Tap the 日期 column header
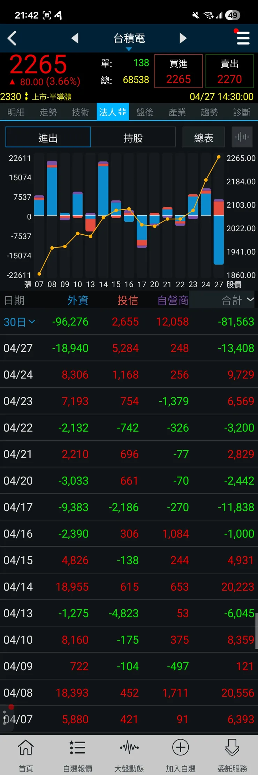 pos(14,300)
